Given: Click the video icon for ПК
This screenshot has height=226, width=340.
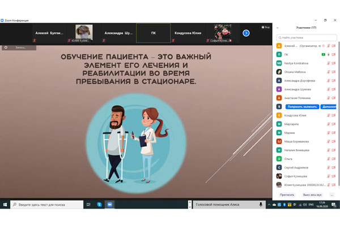Looking at the screenshot, I should pyautogui.click(x=334, y=54).
